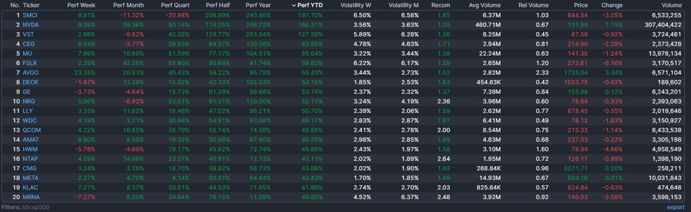Select KLAC Volatility W 2.74%

[362, 188]
